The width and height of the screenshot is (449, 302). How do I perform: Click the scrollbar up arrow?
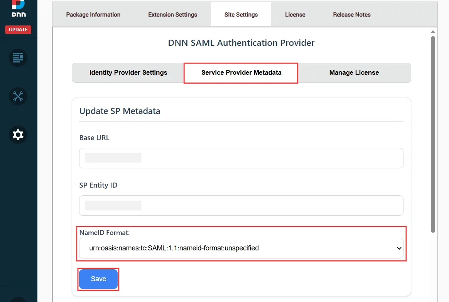pyautogui.click(x=433, y=32)
